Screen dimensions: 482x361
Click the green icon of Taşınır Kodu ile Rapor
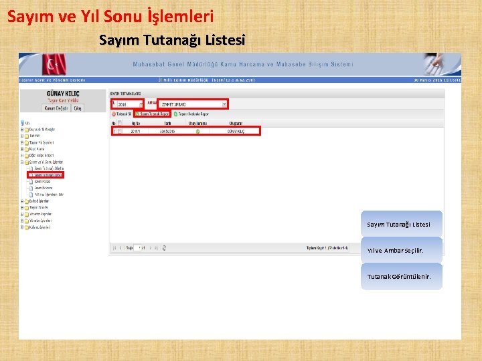coord(175,114)
